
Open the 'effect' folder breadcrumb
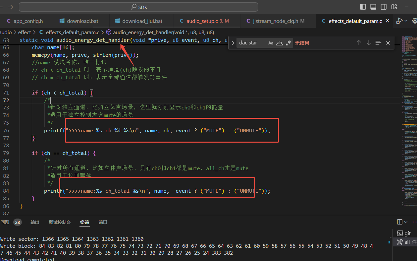tap(25, 32)
